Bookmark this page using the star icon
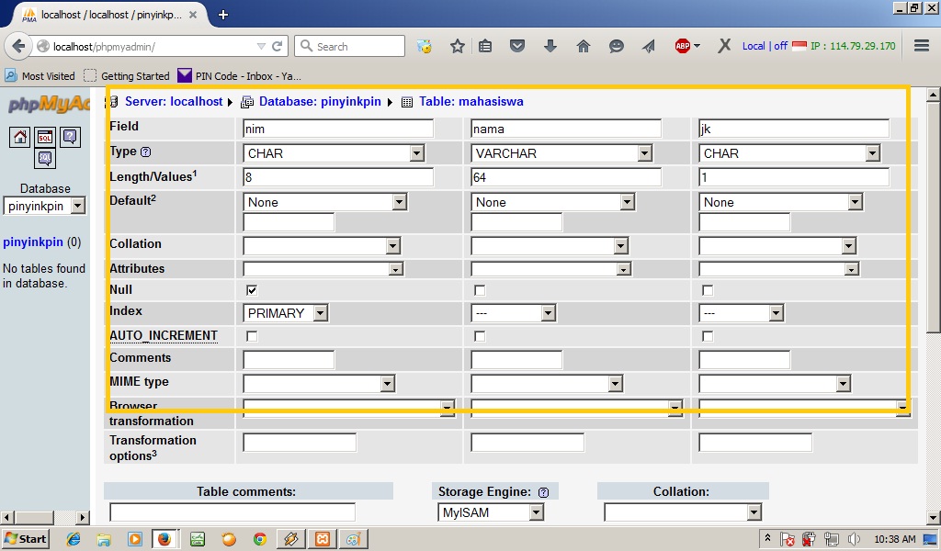 458,45
